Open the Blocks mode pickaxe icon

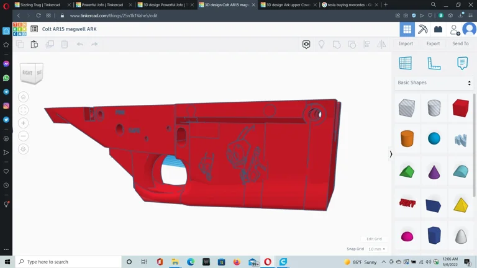click(x=423, y=29)
